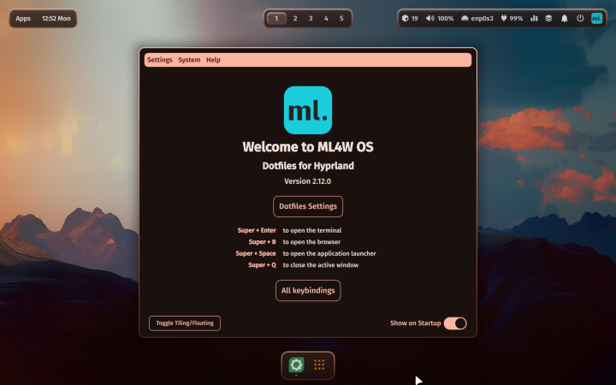The height and width of the screenshot is (385, 616).
Task: Click 'to open the terminal' text
Action: (x=312, y=230)
